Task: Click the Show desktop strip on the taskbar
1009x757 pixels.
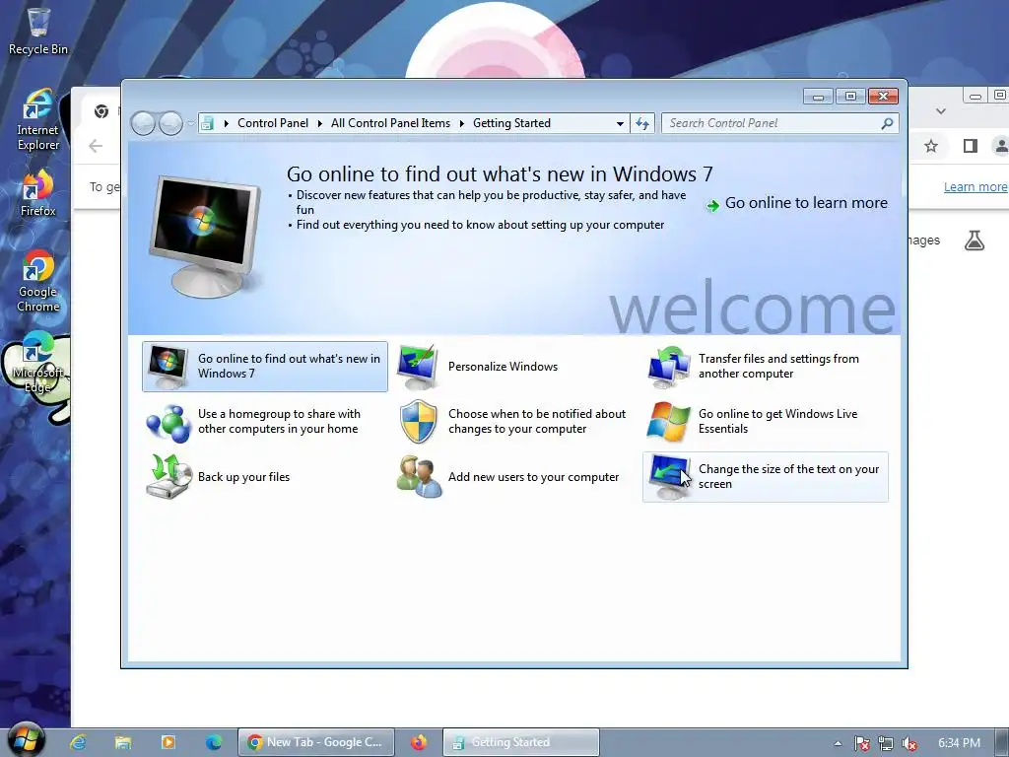Action: (1001, 742)
